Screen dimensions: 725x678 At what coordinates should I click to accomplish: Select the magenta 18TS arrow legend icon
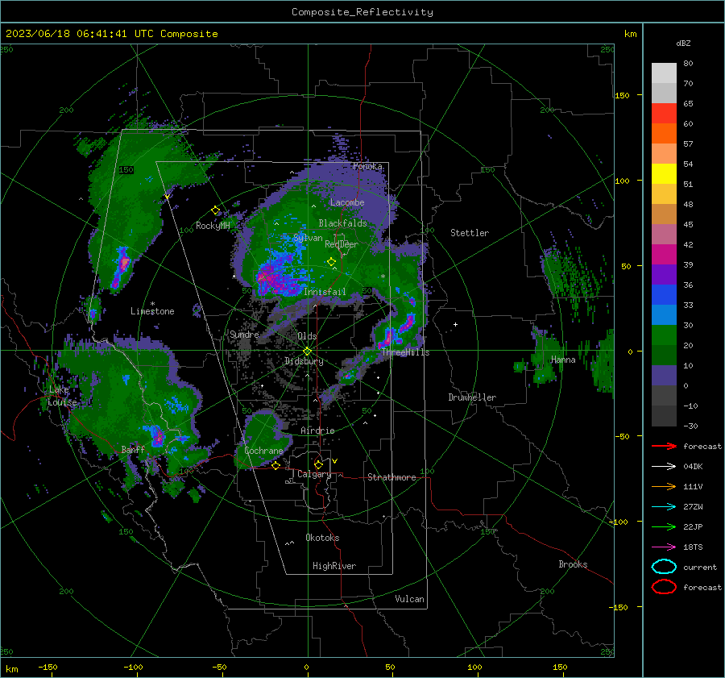pos(664,547)
